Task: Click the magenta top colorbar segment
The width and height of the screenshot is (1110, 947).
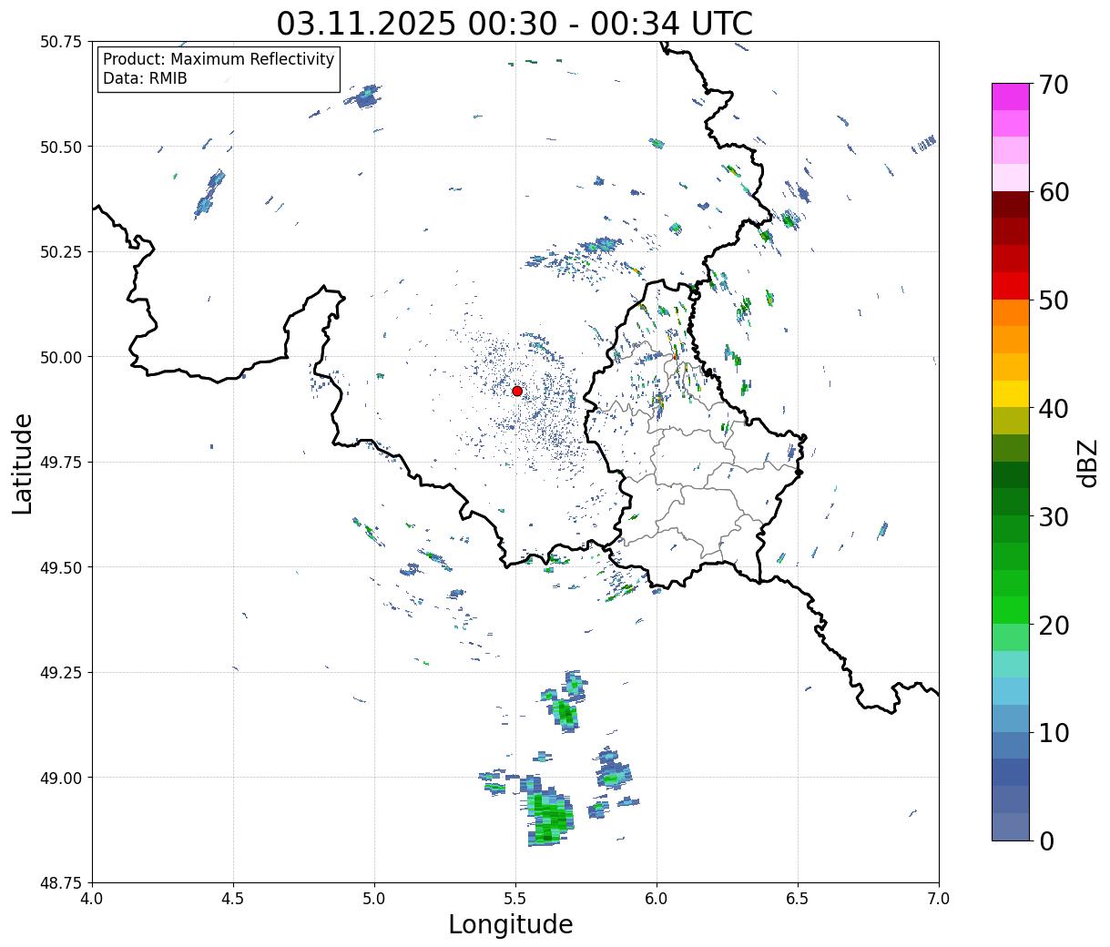Action: pyautogui.click(x=1011, y=97)
